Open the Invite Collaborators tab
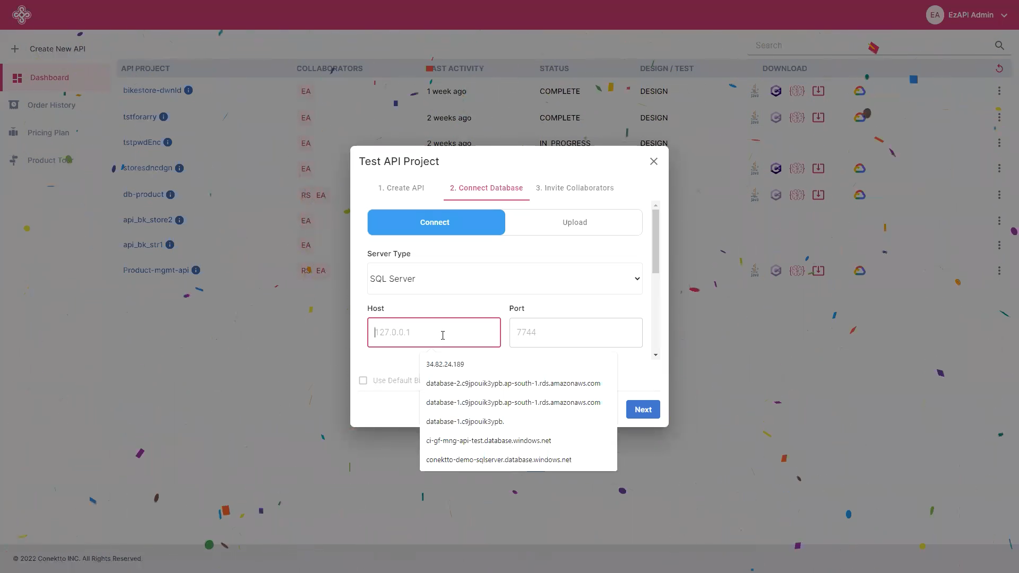 574,188
